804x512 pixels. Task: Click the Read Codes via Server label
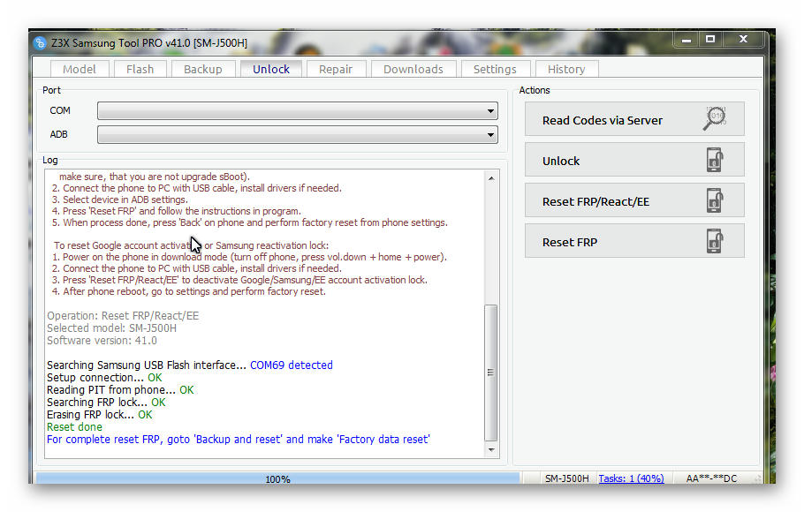[x=603, y=120]
